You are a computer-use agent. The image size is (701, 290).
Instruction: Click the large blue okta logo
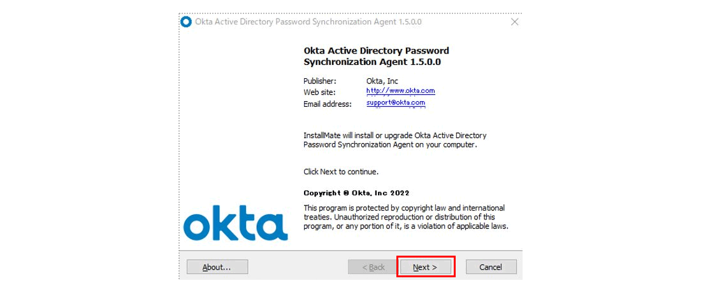coord(236,222)
